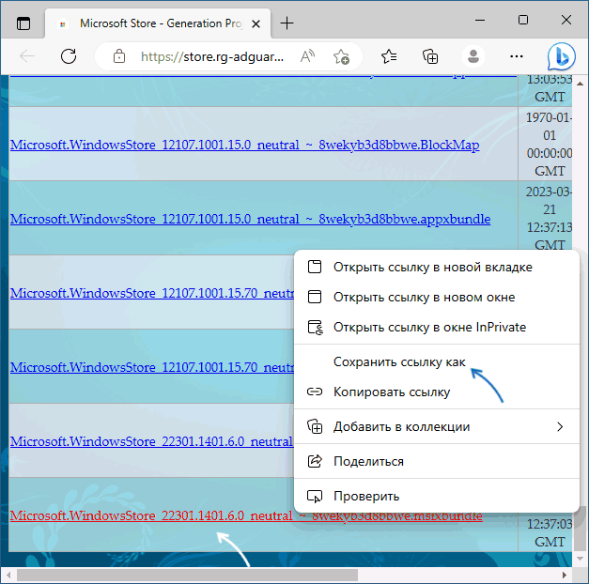Viewport: 589px width, 584px height.
Task: Click the browser back arrow
Action: click(27, 56)
